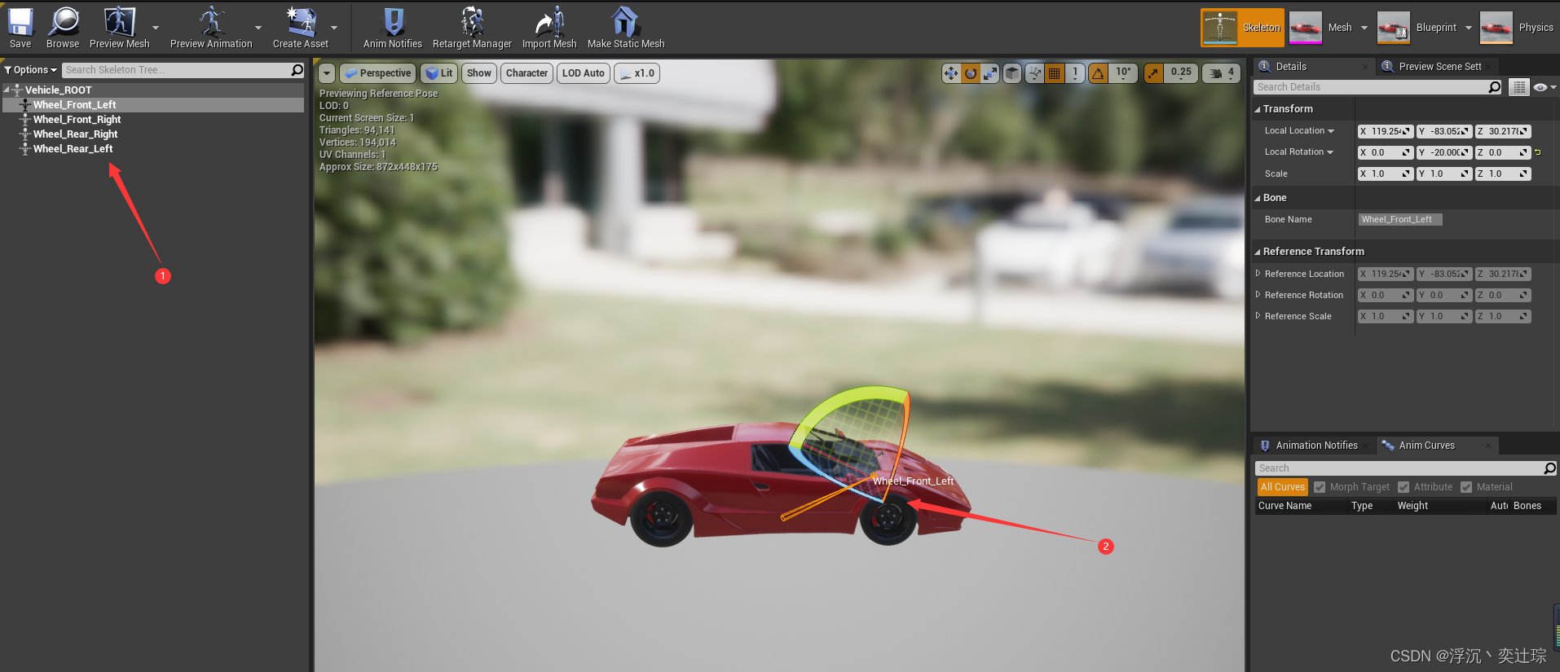Open the Physics editor mode thumbnail
Viewport: 1560px width, 672px height.
(x=1496, y=28)
